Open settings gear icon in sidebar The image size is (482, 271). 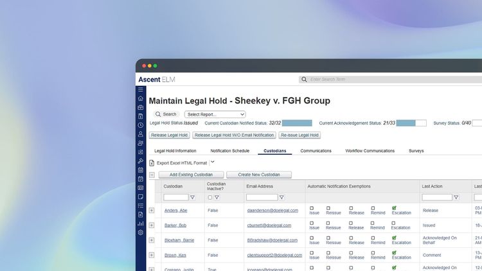(141, 232)
